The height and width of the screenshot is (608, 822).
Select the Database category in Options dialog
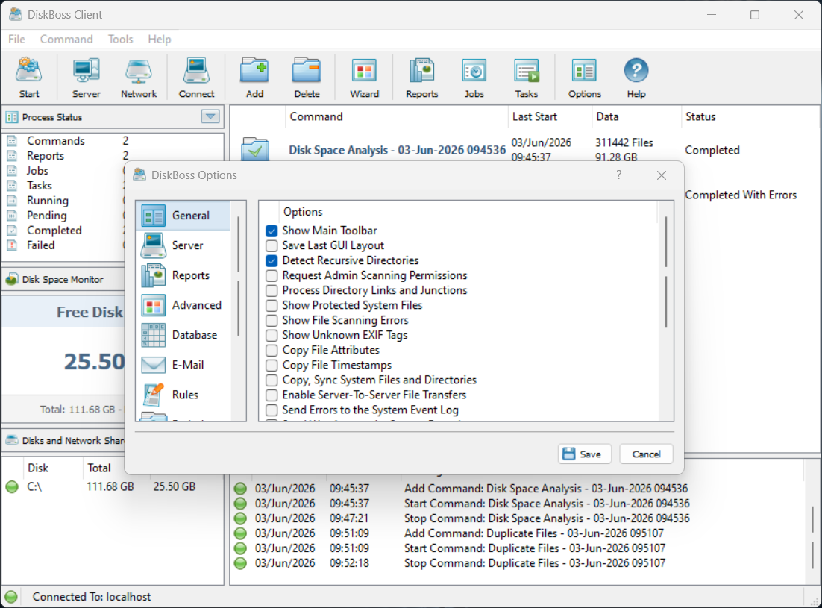click(x=183, y=335)
